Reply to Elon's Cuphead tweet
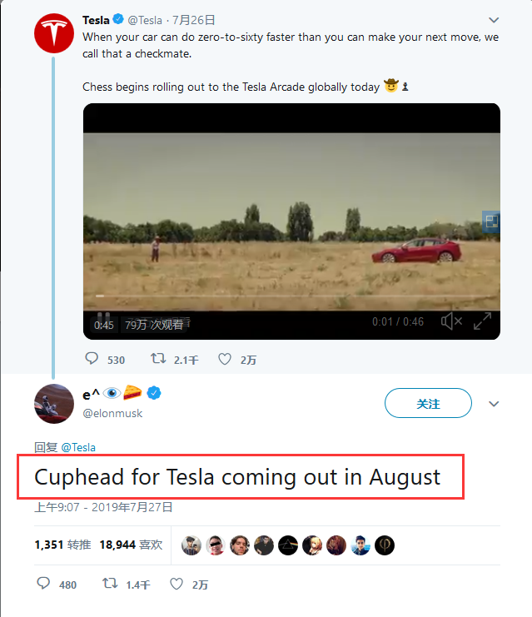 (x=44, y=585)
